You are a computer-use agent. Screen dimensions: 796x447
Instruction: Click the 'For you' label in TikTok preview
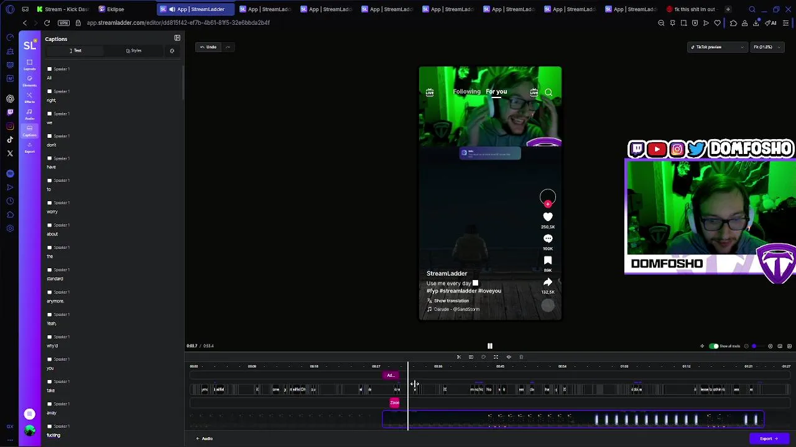point(496,92)
